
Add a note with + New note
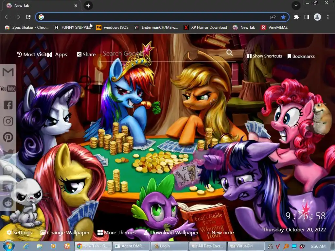pos(220,233)
